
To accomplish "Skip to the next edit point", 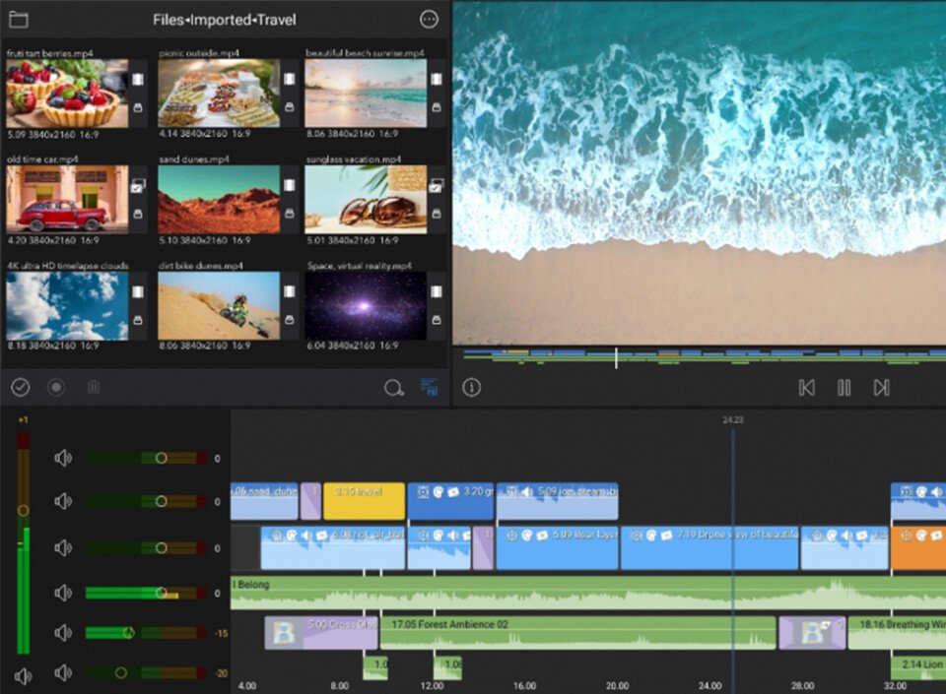I will click(x=881, y=388).
